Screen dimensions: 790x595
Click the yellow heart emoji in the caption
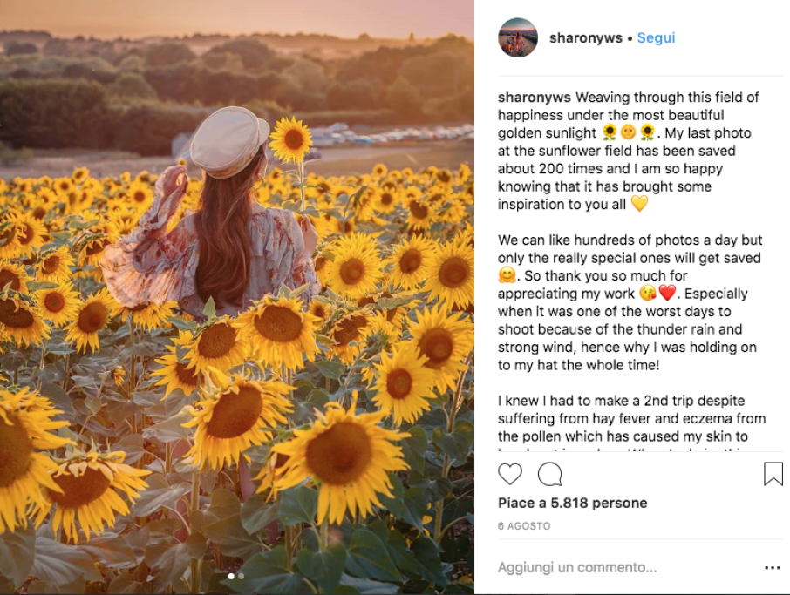[x=639, y=205]
